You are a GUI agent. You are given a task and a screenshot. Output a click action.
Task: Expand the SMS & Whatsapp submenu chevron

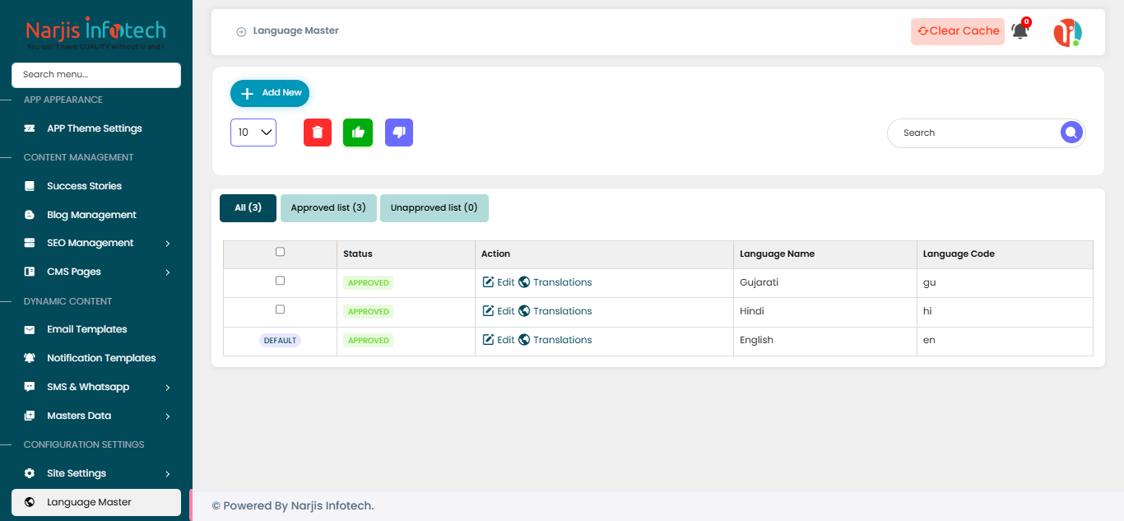(168, 388)
